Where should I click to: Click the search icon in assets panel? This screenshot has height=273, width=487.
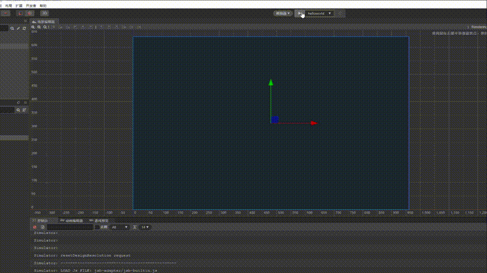click(18, 110)
